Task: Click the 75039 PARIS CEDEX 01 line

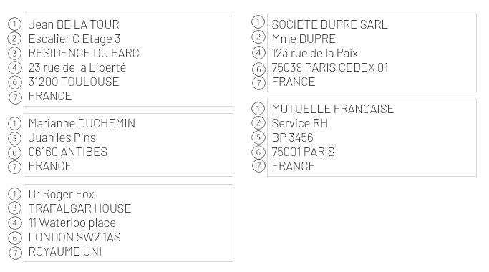Action: 329,67
